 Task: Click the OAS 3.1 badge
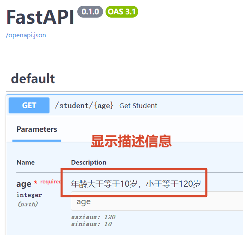point(122,11)
